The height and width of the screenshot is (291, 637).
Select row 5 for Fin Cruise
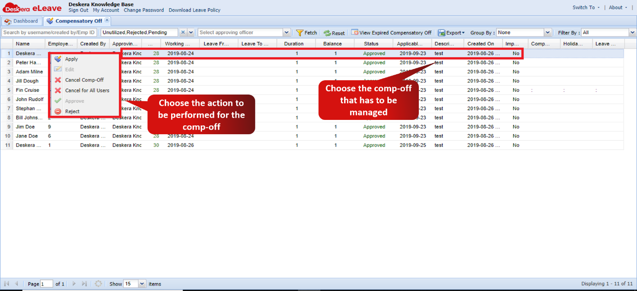(29, 90)
